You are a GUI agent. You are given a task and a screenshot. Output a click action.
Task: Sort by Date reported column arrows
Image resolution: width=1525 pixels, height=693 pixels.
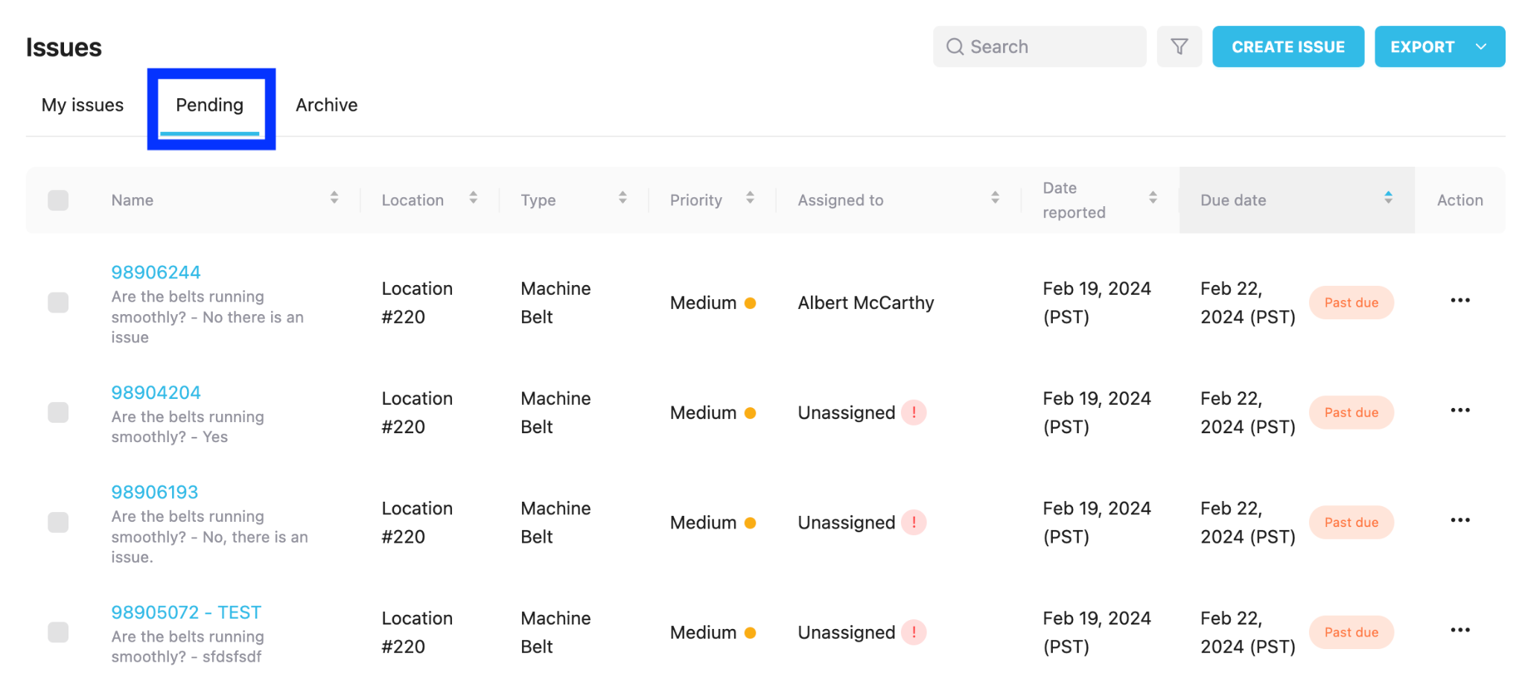click(1153, 198)
